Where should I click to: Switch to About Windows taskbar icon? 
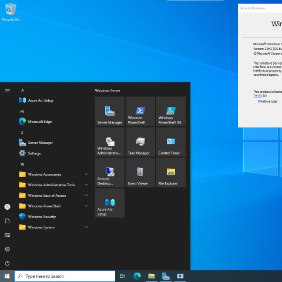(x=180, y=276)
